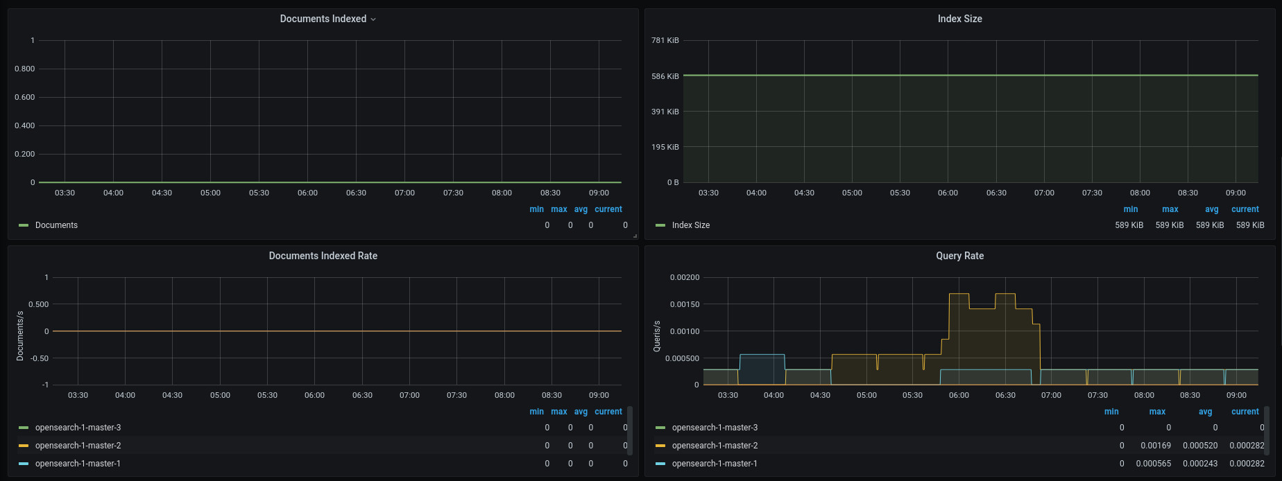Click the Index Size panel title
The height and width of the screenshot is (481, 1282).
pos(959,19)
